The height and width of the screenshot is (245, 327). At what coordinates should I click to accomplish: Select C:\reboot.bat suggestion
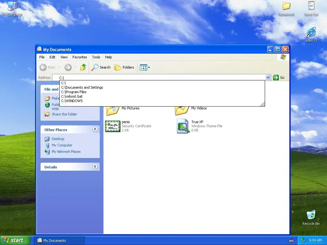pyautogui.click(x=162, y=96)
